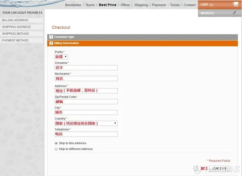Focus the Address input field
Image resolution: width=242 pixels, height=176 pixels.
[86, 91]
